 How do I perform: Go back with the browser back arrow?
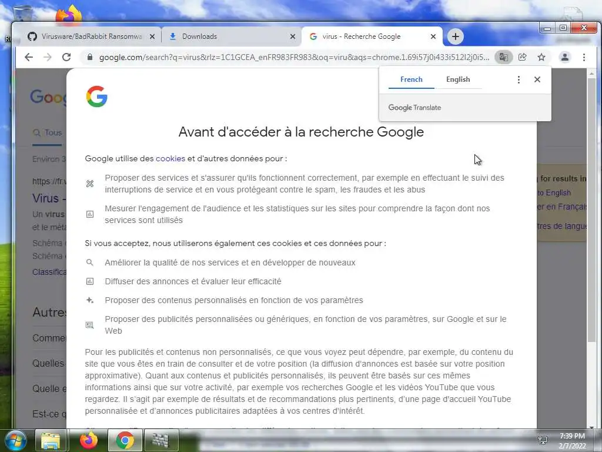coord(29,57)
